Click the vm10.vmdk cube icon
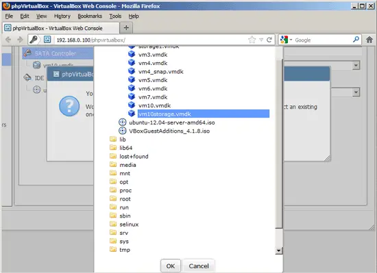 point(132,105)
